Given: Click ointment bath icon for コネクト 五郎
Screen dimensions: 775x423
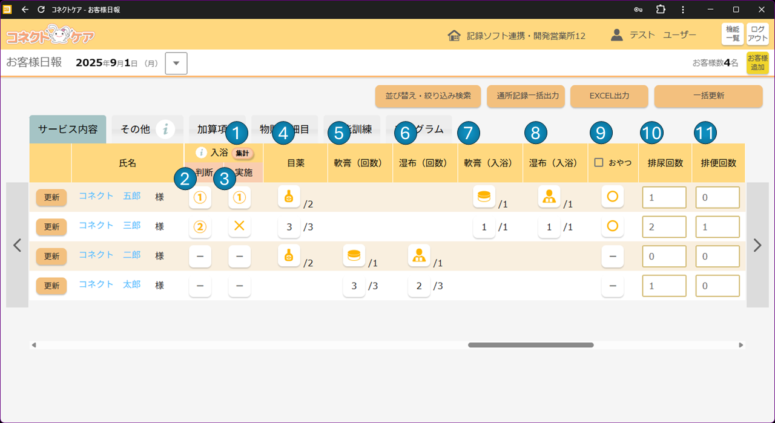Looking at the screenshot, I should (484, 197).
